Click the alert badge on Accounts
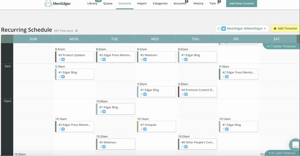The image size is (300, 156). click(186, 1)
